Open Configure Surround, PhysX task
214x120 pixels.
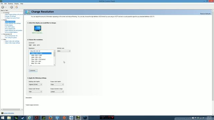(12, 18)
